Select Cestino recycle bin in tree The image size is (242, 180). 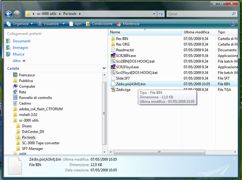point(25,103)
